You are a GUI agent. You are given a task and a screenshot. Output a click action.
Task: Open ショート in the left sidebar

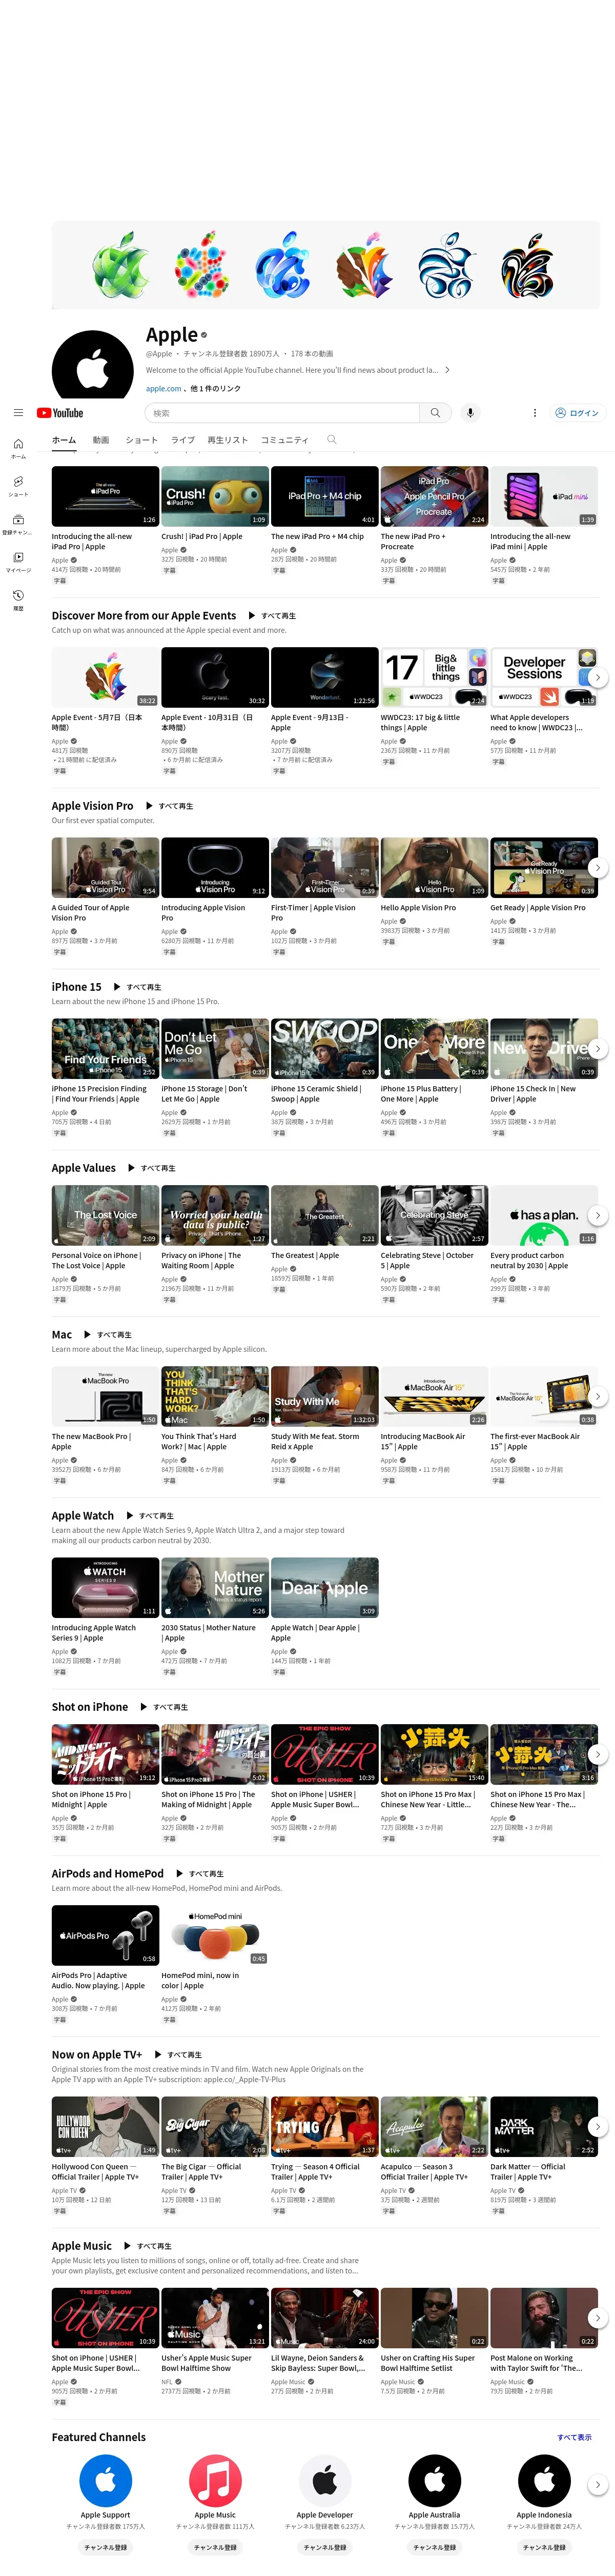point(18,486)
